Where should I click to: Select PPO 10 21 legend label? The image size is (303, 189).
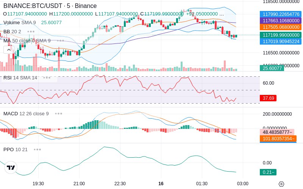(16, 149)
